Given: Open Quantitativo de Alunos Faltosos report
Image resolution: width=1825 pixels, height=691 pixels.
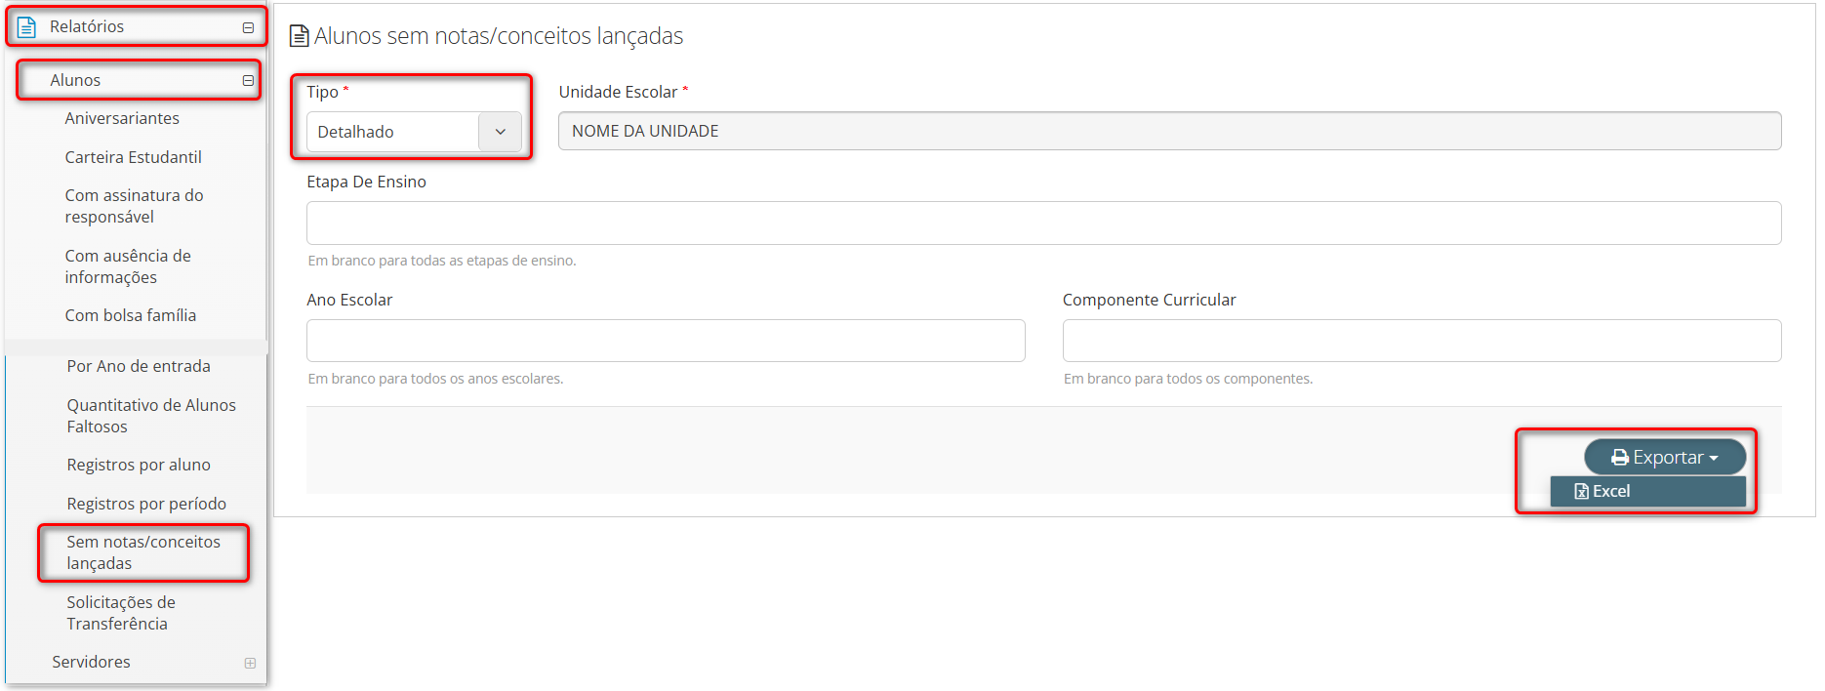Looking at the screenshot, I should 150,416.
